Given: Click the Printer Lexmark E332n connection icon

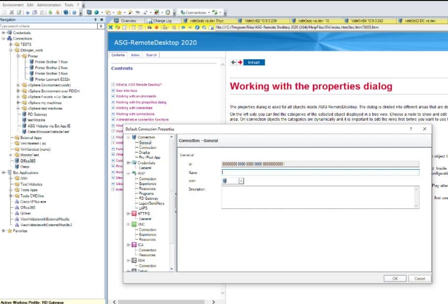Looking at the screenshot, I should 32,79.
